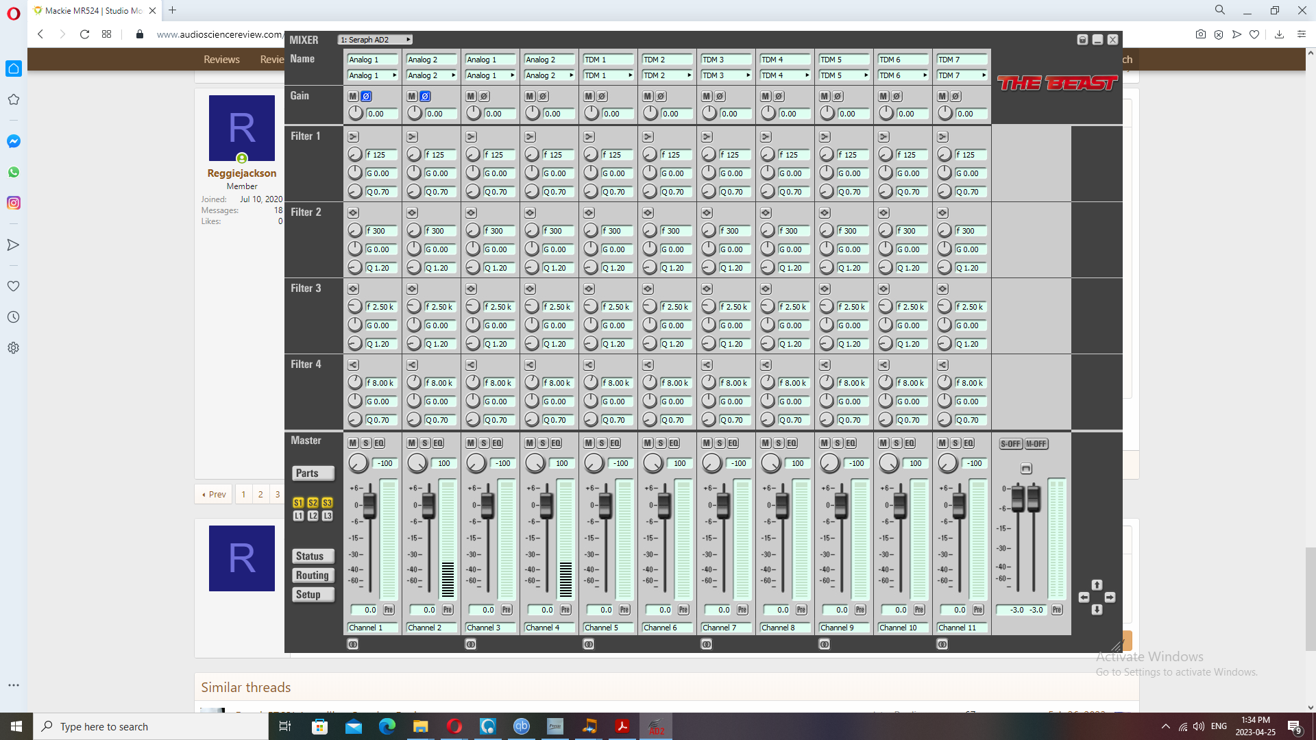The width and height of the screenshot is (1316, 740).
Task: Click stereo link icon below Channel 1
Action: click(352, 644)
